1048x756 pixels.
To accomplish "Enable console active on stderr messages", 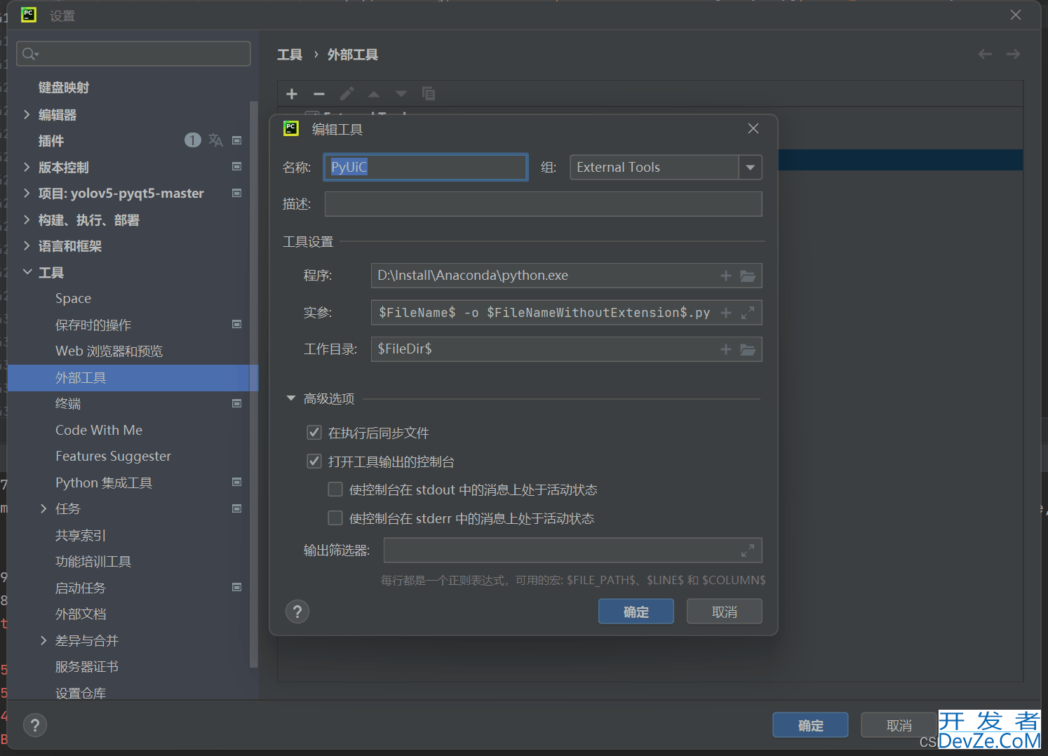I will [335, 518].
